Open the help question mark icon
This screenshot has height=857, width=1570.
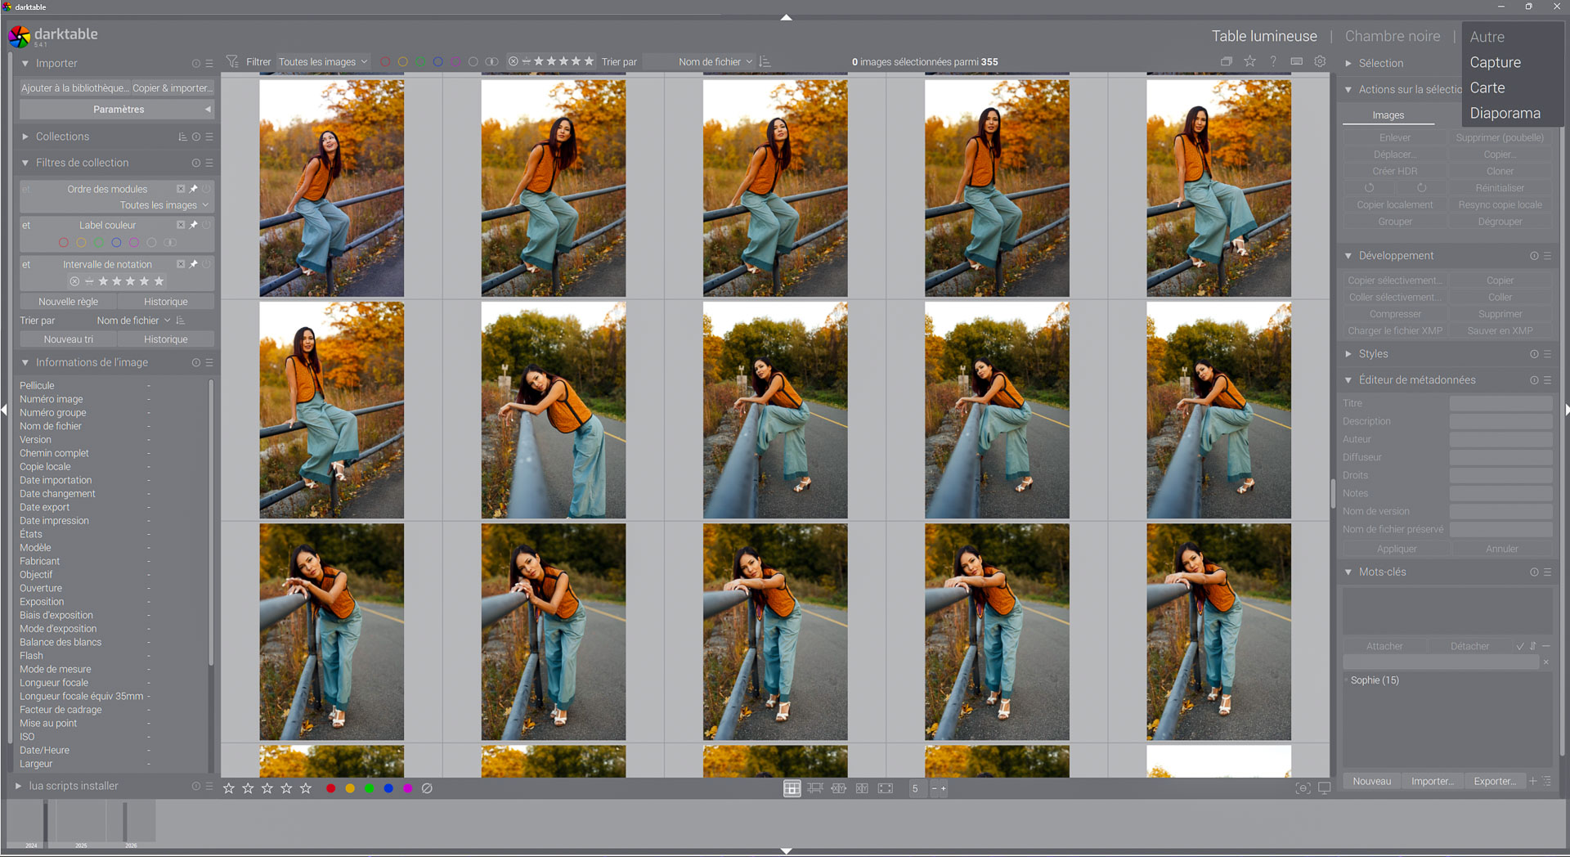[x=1273, y=61]
